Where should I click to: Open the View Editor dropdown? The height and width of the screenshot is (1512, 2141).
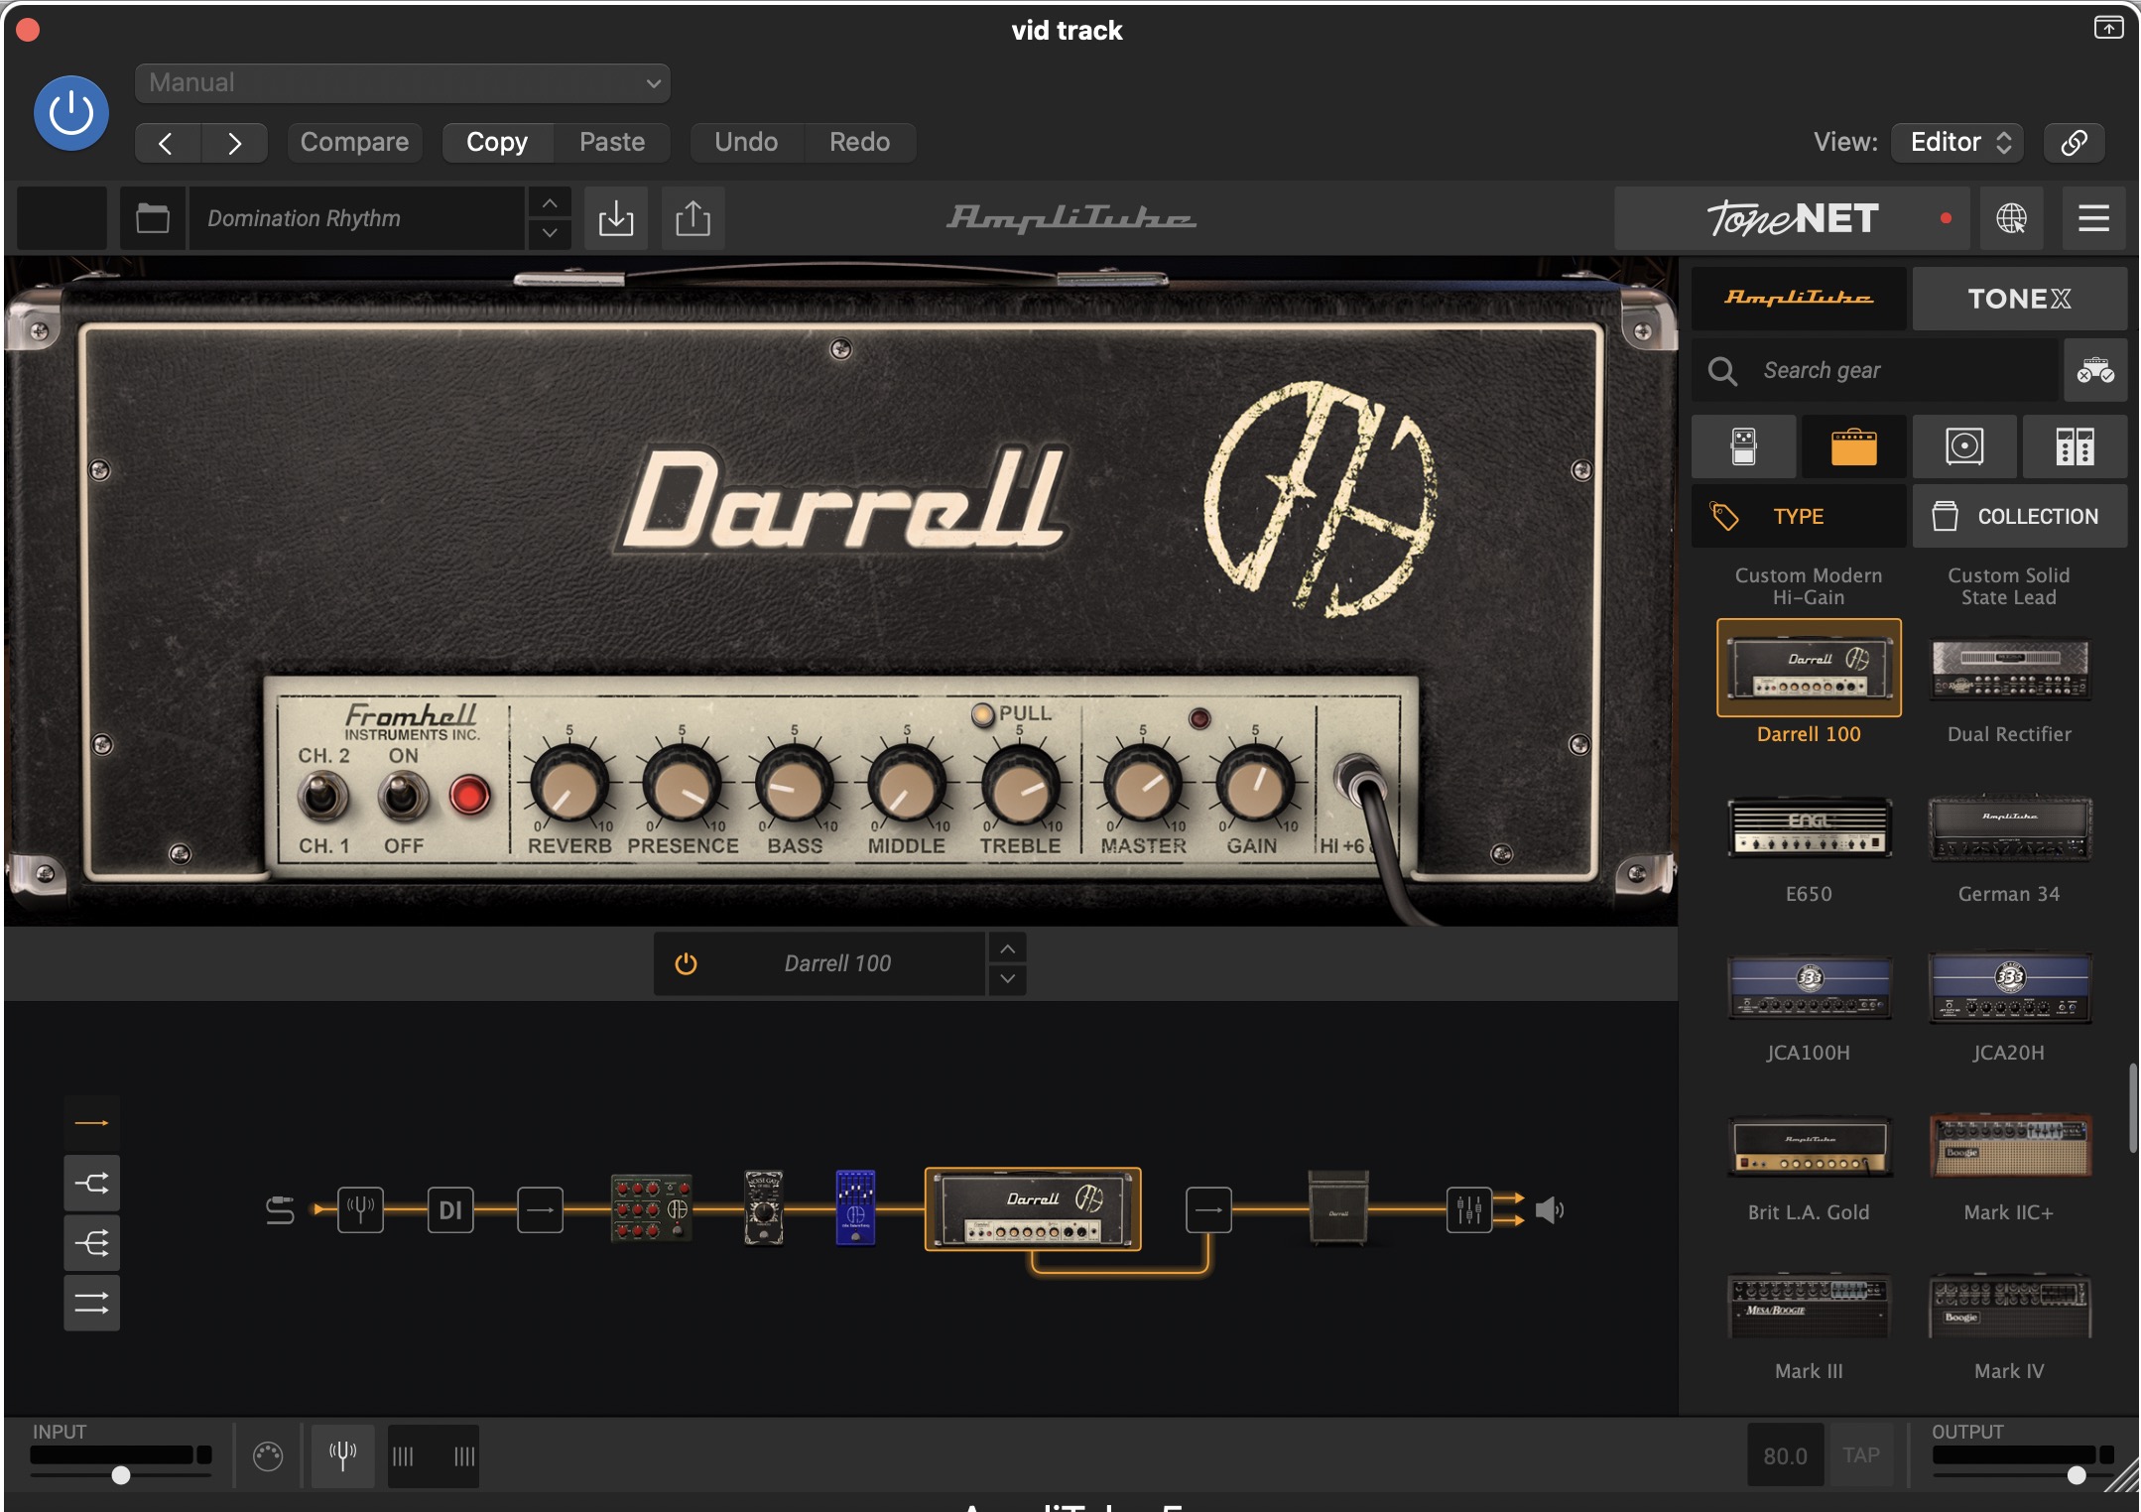click(x=1956, y=142)
